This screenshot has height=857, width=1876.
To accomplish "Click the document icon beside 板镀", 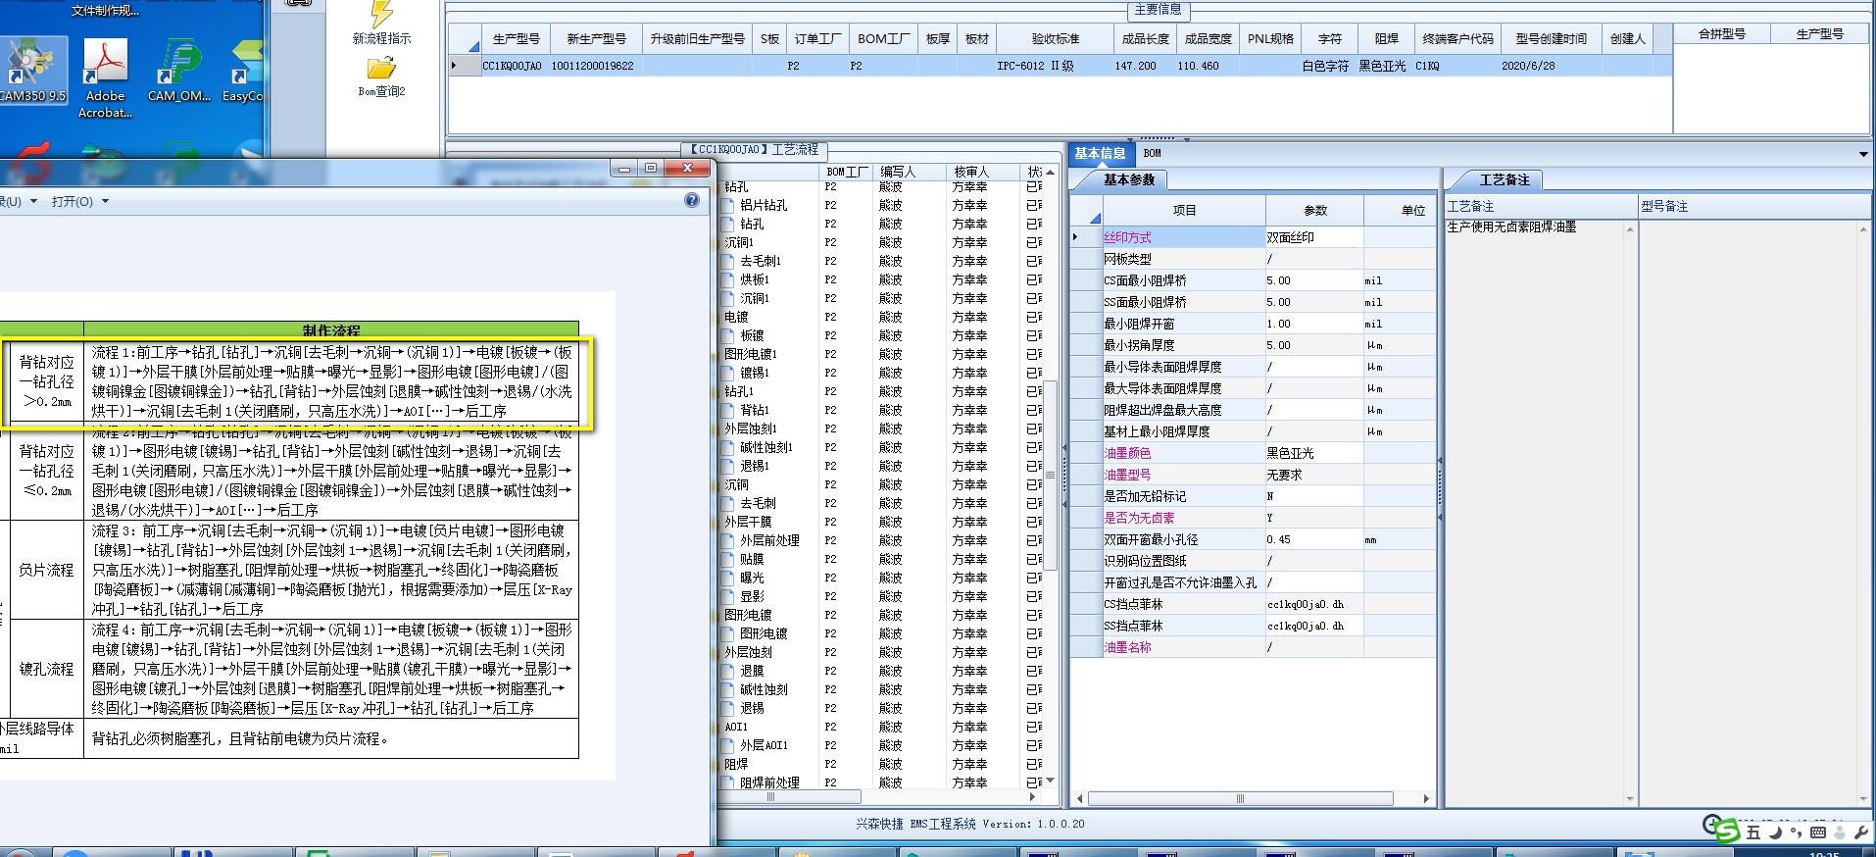I will 727,335.
